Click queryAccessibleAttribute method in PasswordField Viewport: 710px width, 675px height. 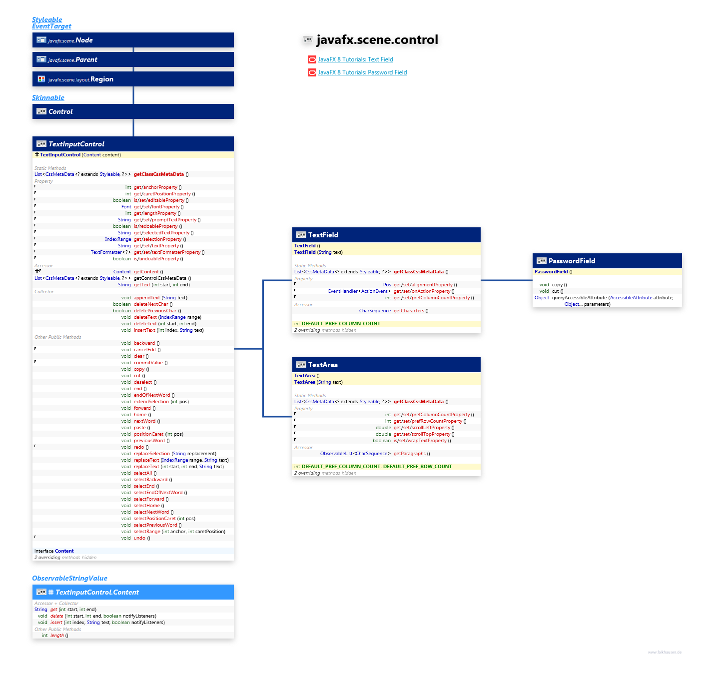(x=579, y=298)
